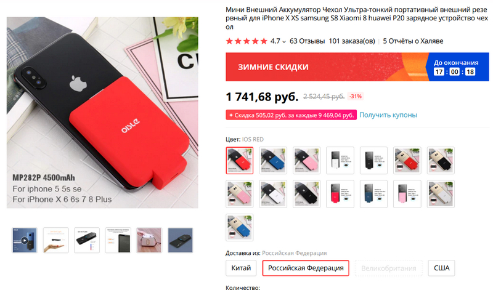493x290 pixels.
Task: Pick the pink case on black iPhone swatch
Action: [x=306, y=160]
